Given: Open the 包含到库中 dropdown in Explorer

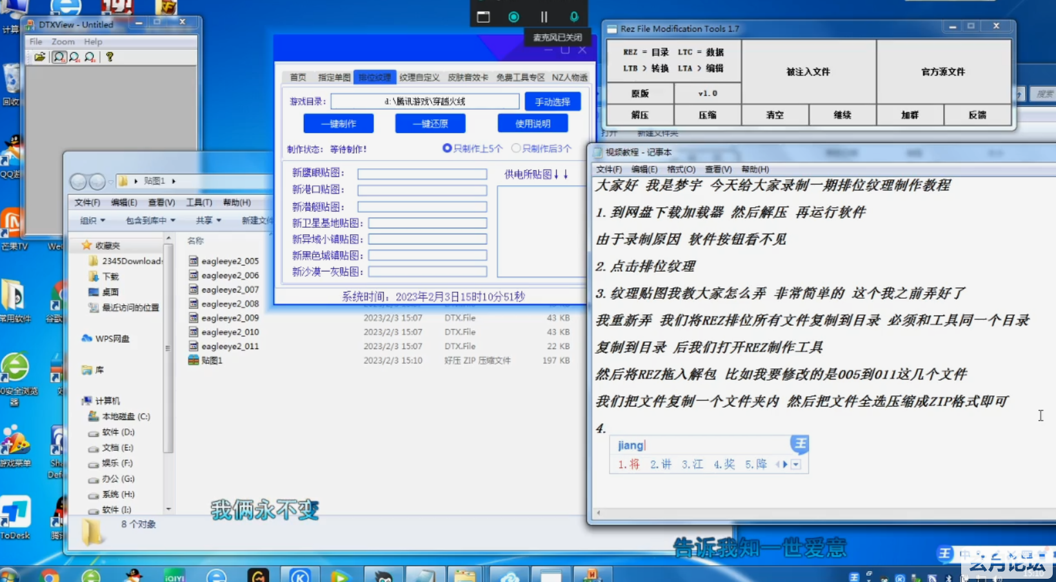Looking at the screenshot, I should pyautogui.click(x=150, y=221).
